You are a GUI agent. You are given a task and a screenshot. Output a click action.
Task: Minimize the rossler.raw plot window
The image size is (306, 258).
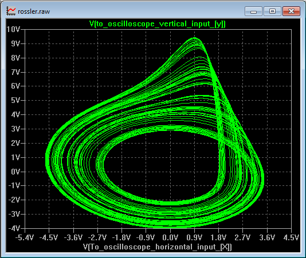pos(253,11)
